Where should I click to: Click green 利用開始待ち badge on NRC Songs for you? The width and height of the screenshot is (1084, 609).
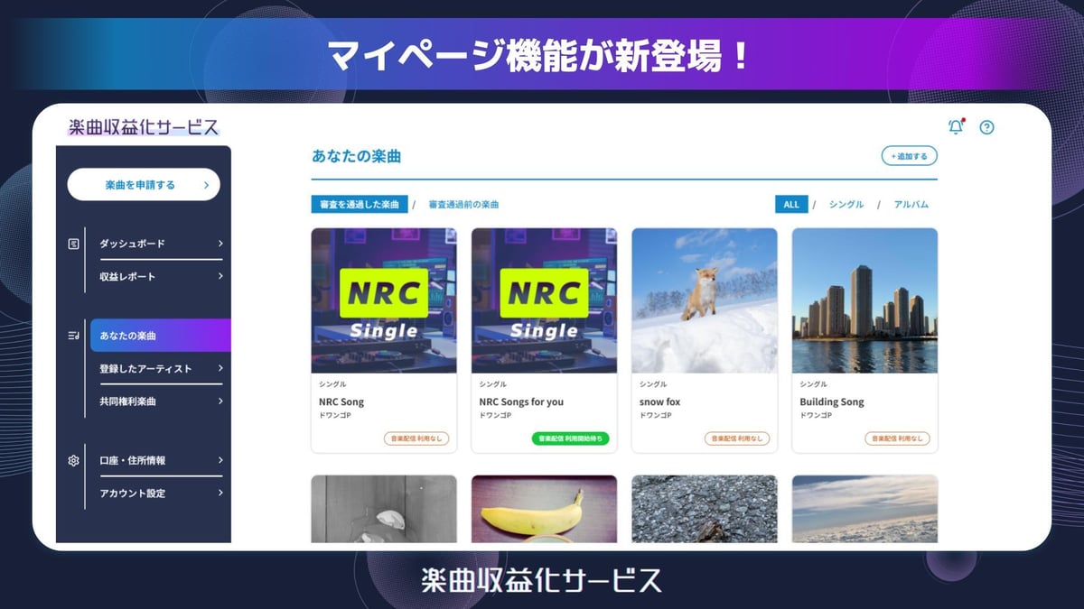(x=570, y=438)
